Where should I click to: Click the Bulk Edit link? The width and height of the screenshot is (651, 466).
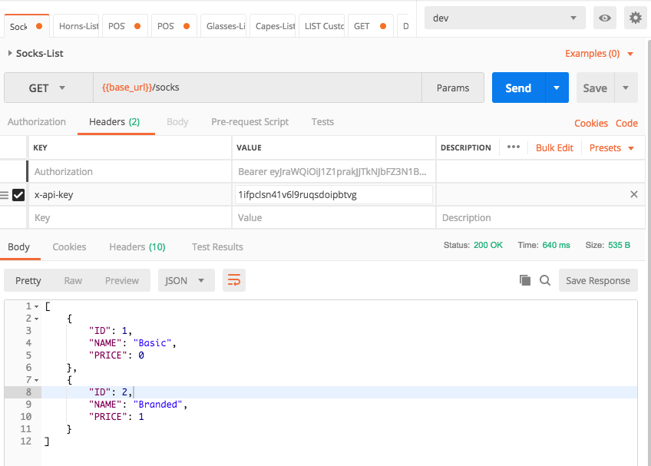click(x=554, y=148)
